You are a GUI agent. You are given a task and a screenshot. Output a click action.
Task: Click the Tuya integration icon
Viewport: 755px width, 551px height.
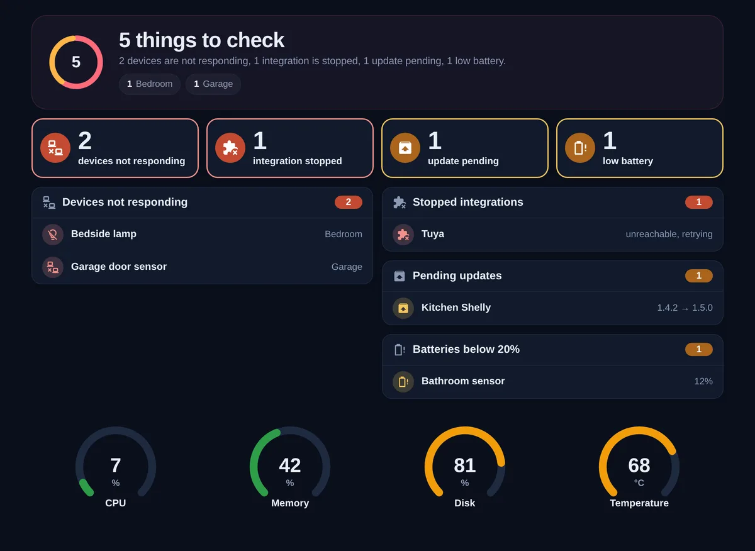pos(403,235)
